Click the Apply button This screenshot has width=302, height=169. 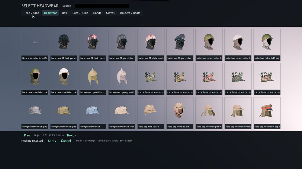tap(52, 141)
